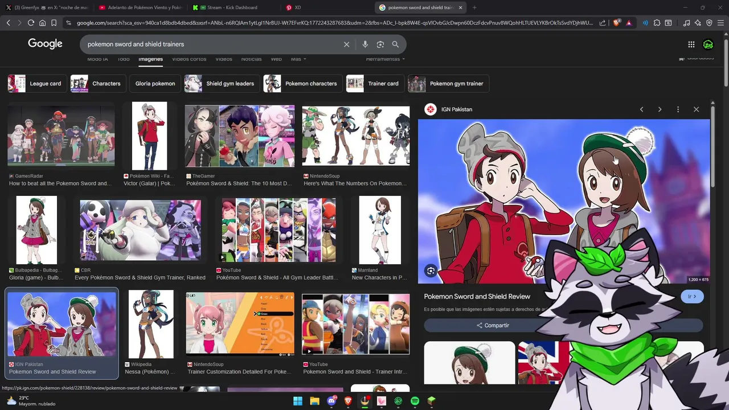Viewport: 729px width, 410px height.
Task: Start a voice search with the microphone
Action: tap(365, 44)
